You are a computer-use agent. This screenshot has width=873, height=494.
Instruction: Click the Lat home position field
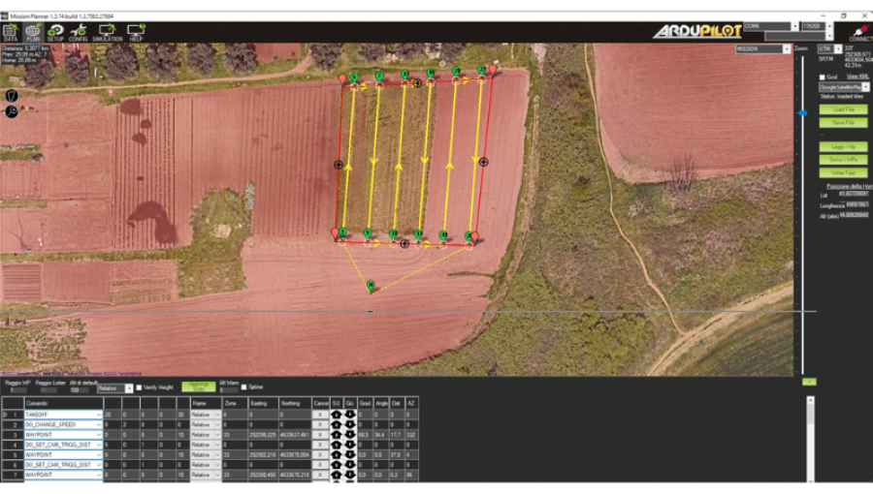(x=854, y=194)
